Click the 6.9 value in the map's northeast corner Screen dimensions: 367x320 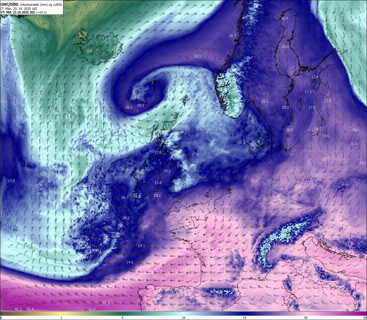pyautogui.click(x=350, y=28)
